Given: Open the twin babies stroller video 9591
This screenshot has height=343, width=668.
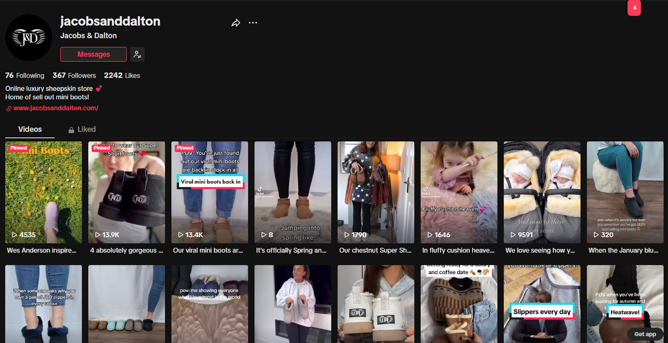Looking at the screenshot, I should click(542, 192).
